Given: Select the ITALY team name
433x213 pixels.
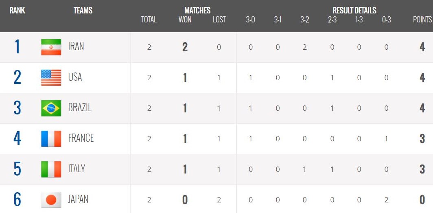Looking at the screenshot, I should [77, 169].
